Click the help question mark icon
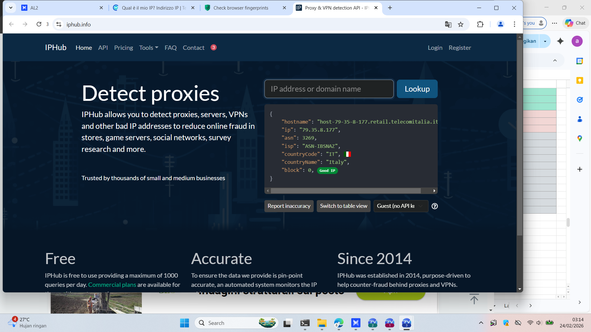Image resolution: width=591 pixels, height=332 pixels. tap(435, 206)
